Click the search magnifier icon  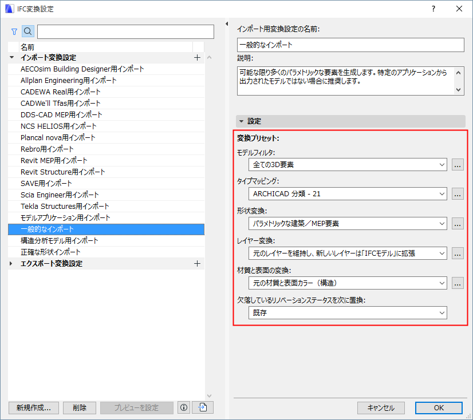click(27, 31)
